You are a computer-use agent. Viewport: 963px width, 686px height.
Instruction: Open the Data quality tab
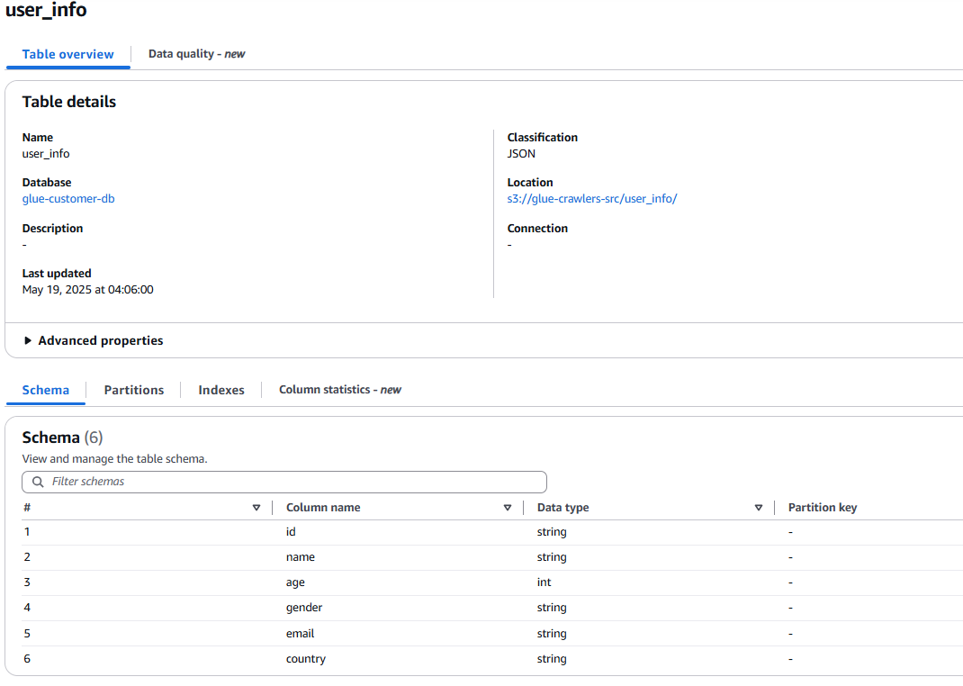(x=196, y=54)
